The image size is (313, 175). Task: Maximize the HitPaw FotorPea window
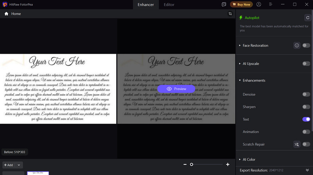(x=294, y=4)
